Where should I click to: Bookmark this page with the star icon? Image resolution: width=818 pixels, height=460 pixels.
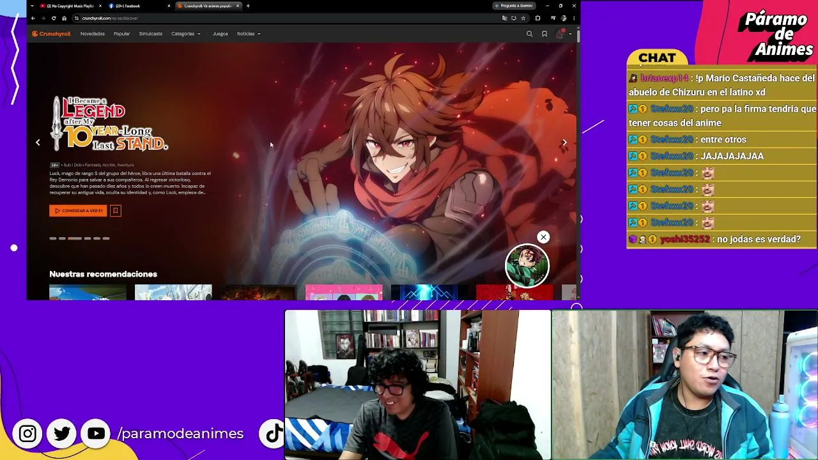tap(523, 18)
